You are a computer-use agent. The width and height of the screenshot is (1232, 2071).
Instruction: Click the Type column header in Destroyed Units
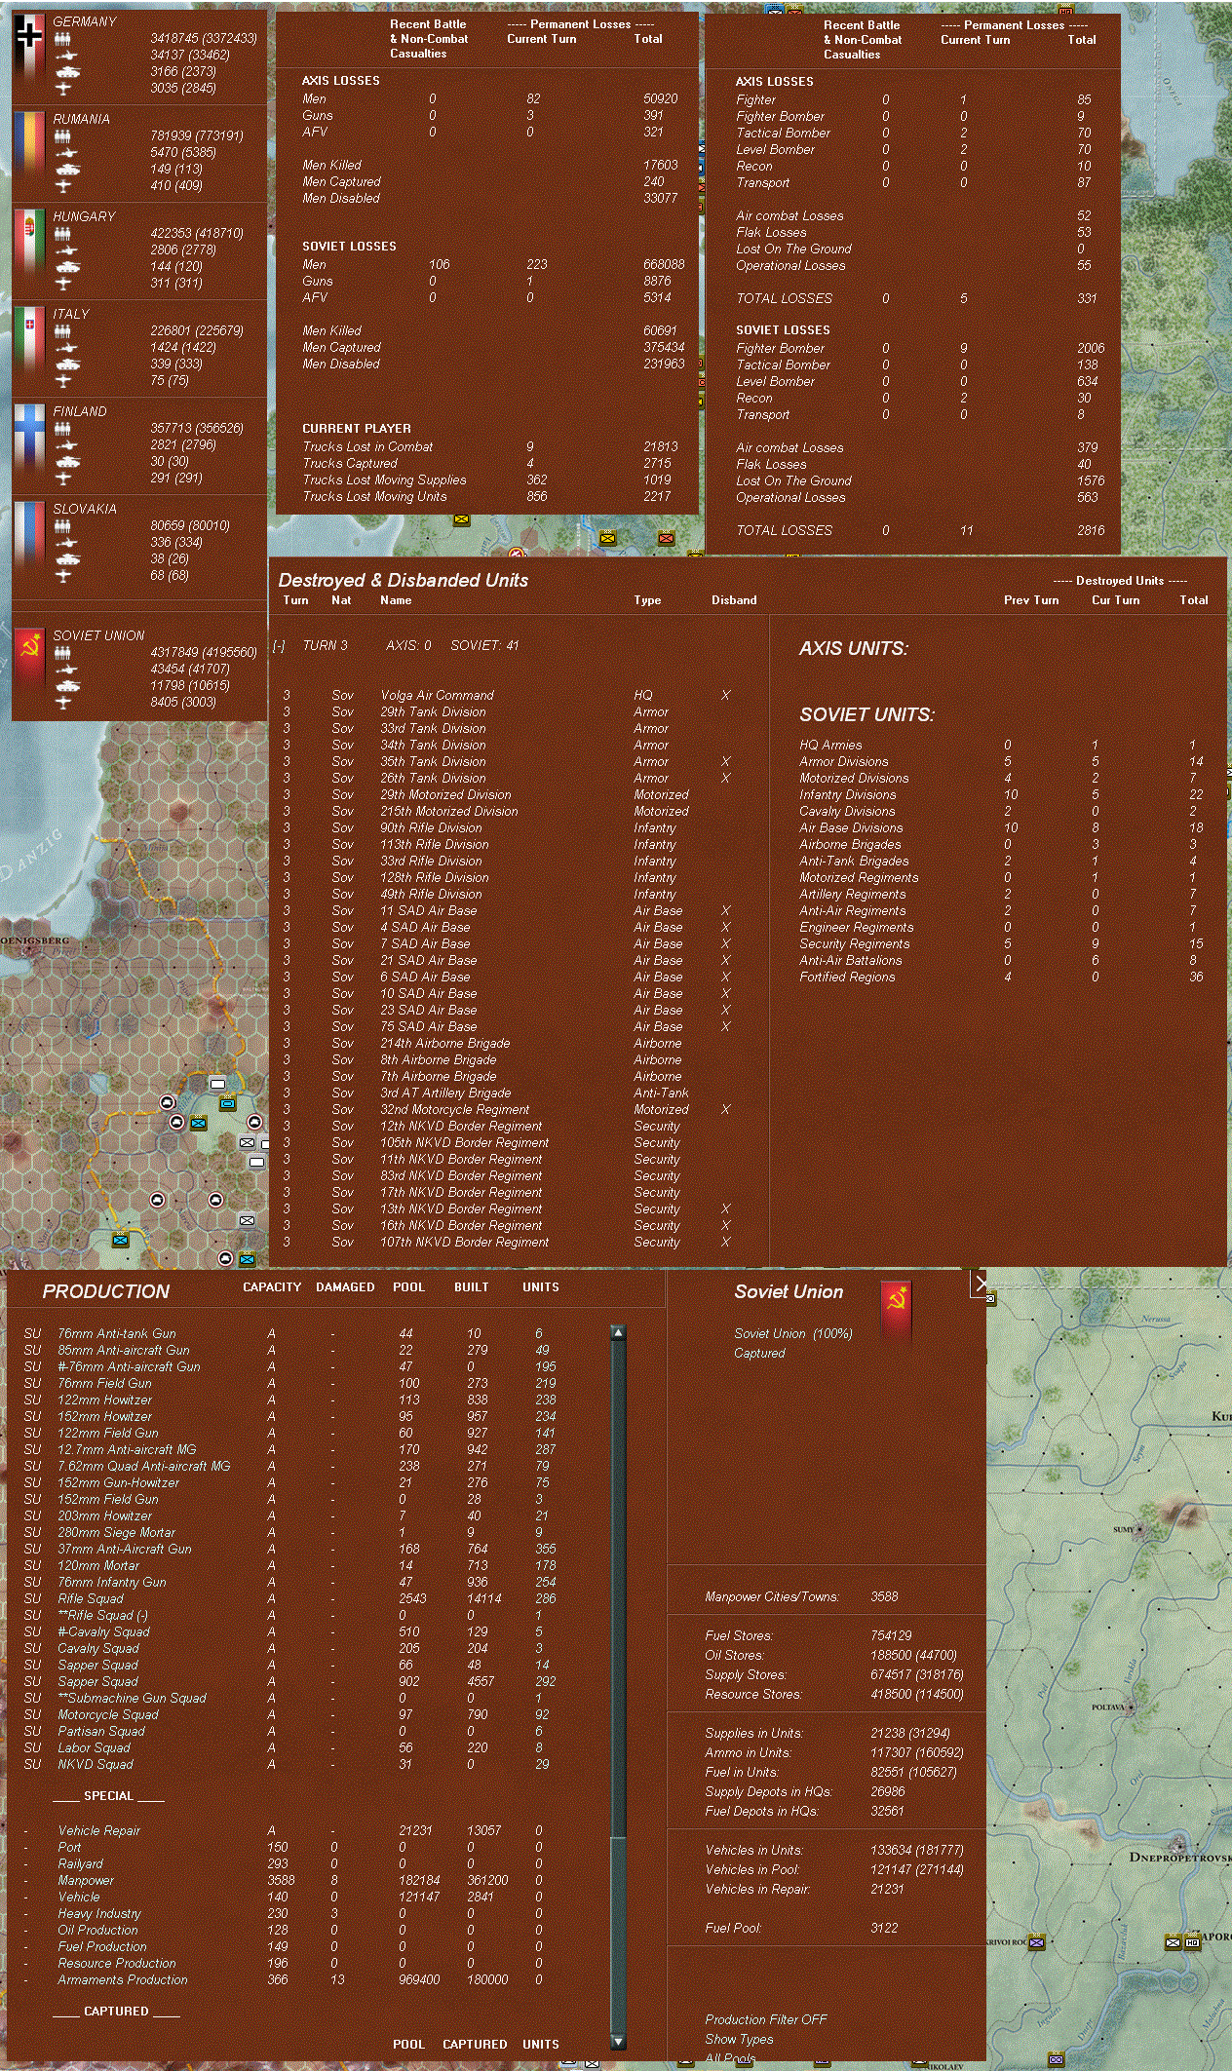pyautogui.click(x=647, y=600)
